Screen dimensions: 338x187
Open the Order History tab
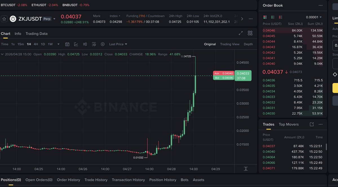[69, 180]
